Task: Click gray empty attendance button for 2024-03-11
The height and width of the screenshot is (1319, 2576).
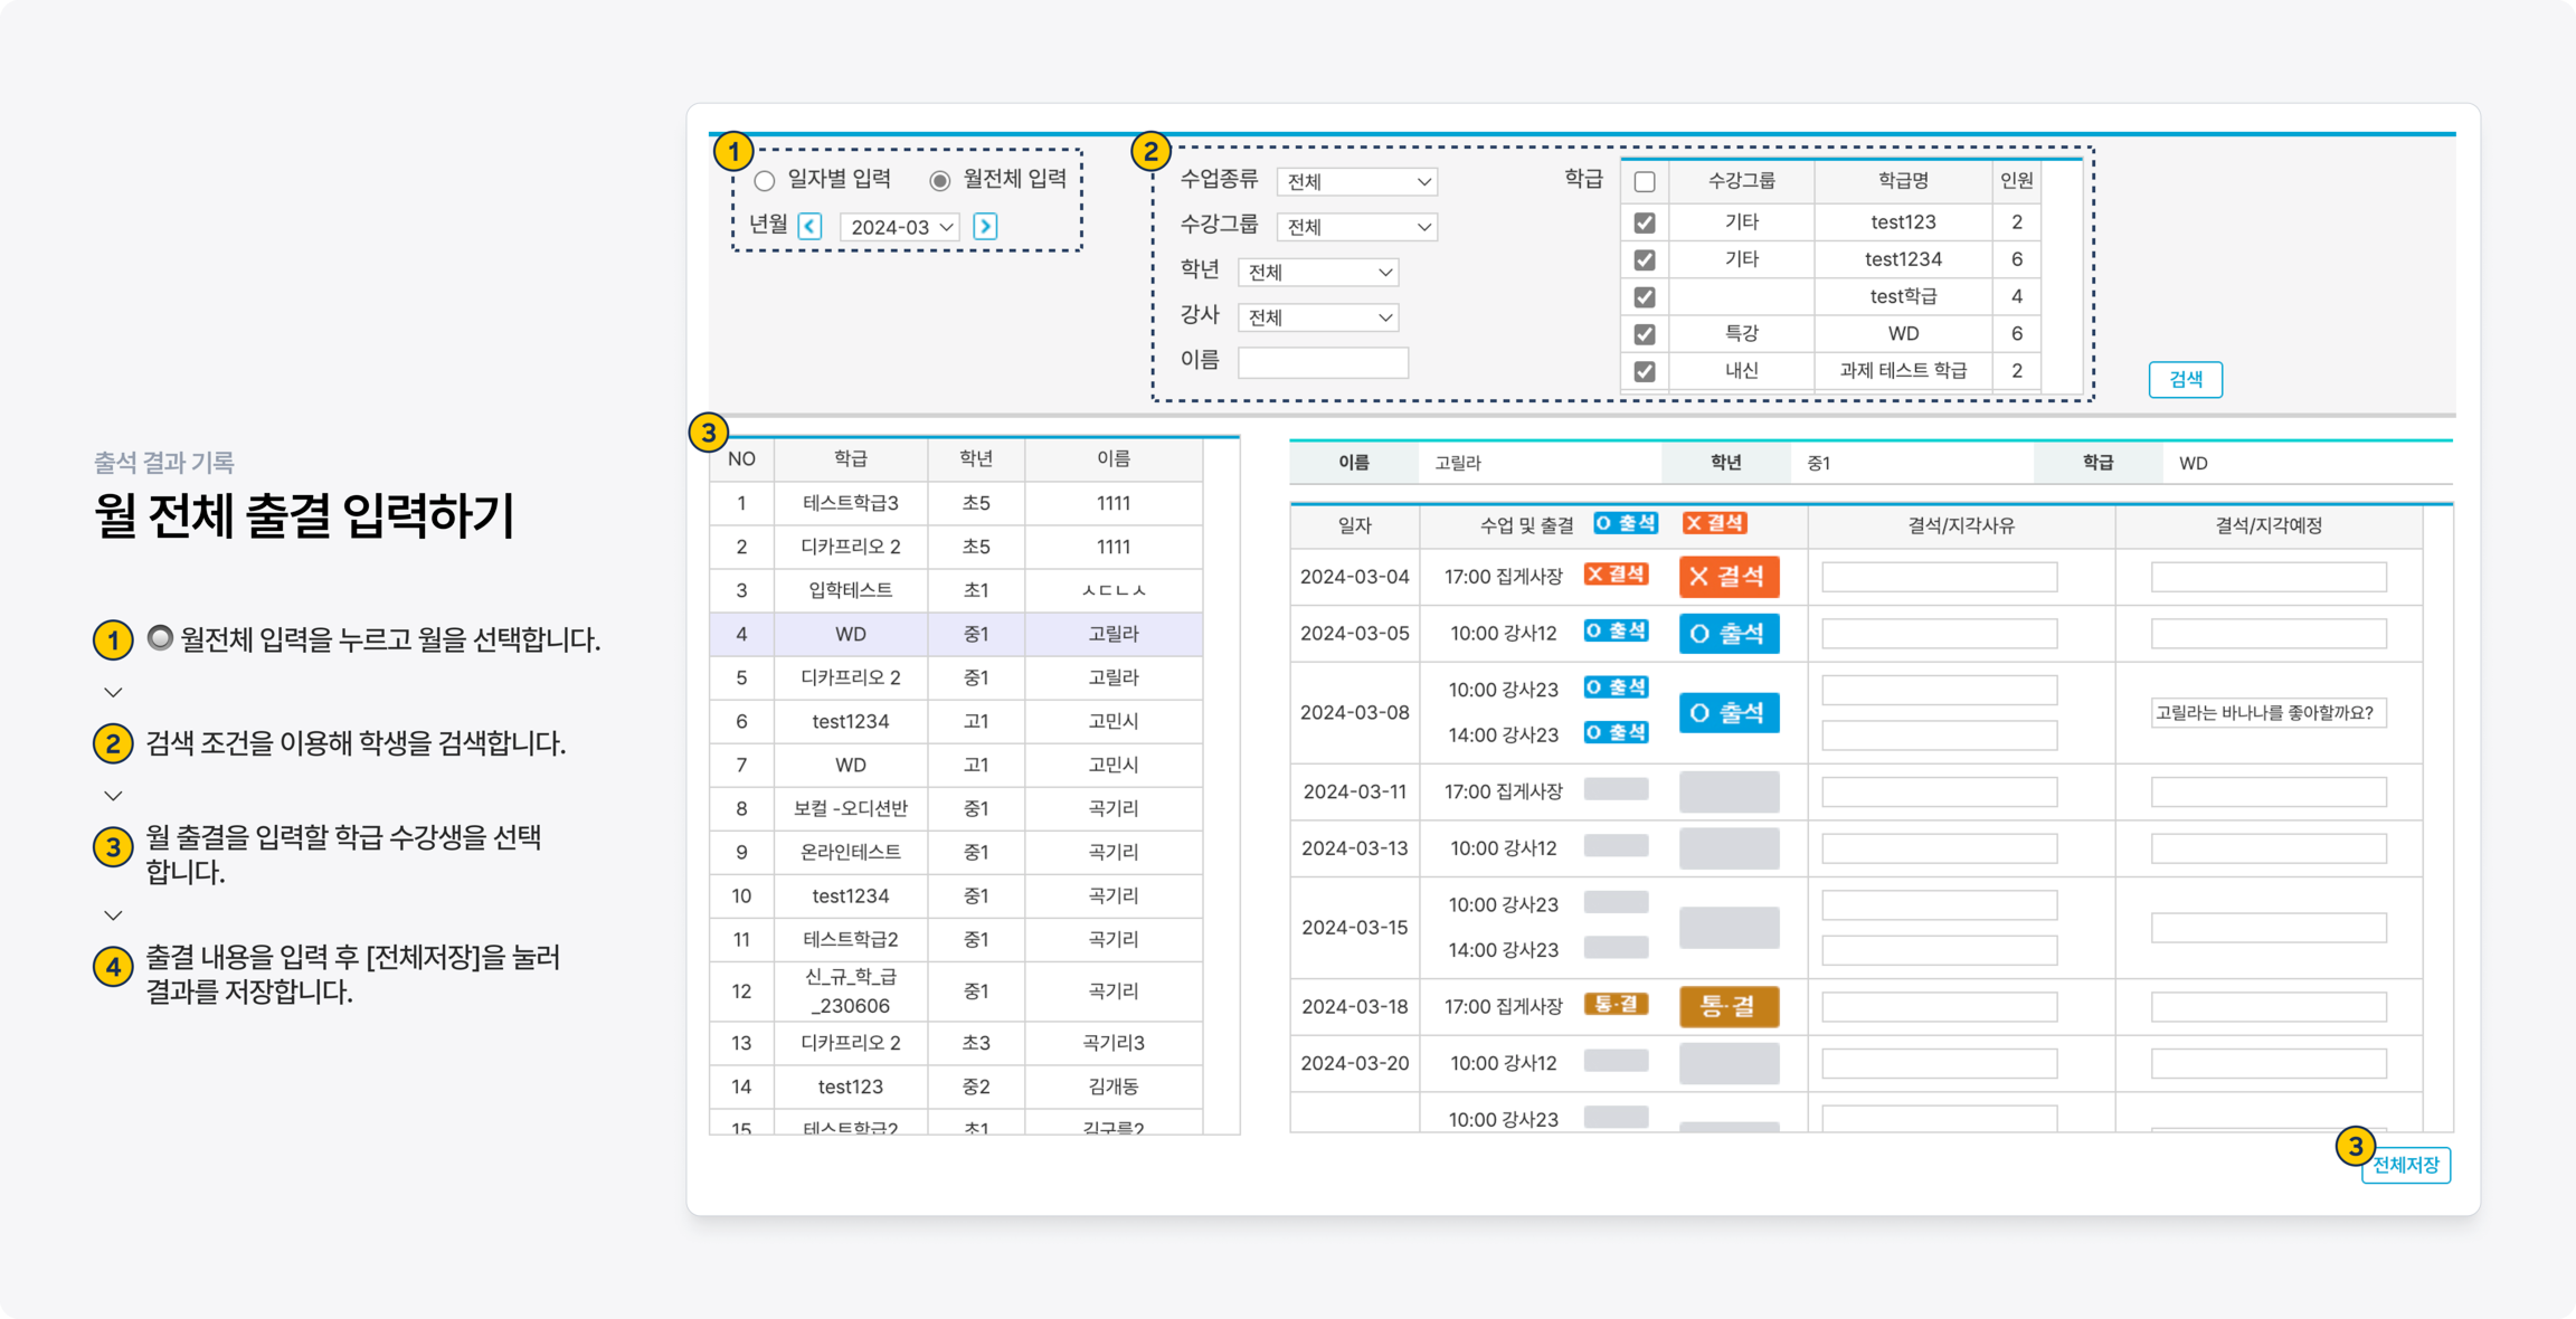Action: pyautogui.click(x=1728, y=792)
